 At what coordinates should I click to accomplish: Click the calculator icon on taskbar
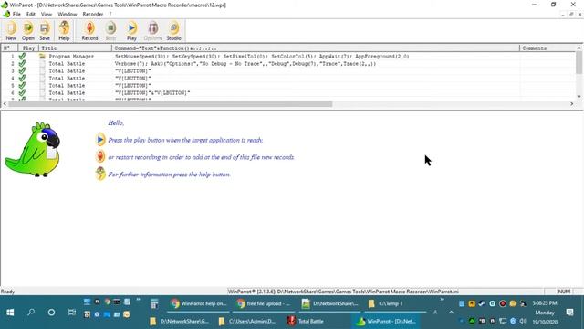tap(154, 303)
